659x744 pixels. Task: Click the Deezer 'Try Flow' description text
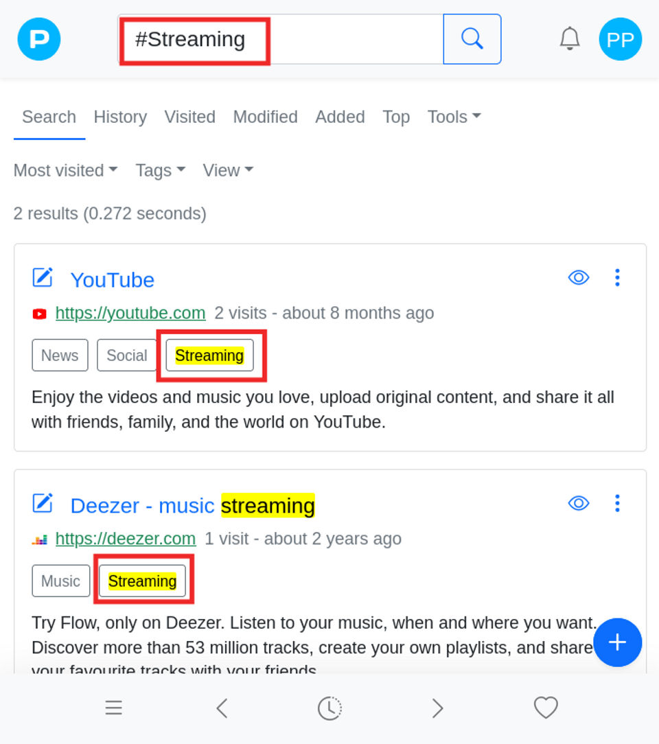point(316,647)
